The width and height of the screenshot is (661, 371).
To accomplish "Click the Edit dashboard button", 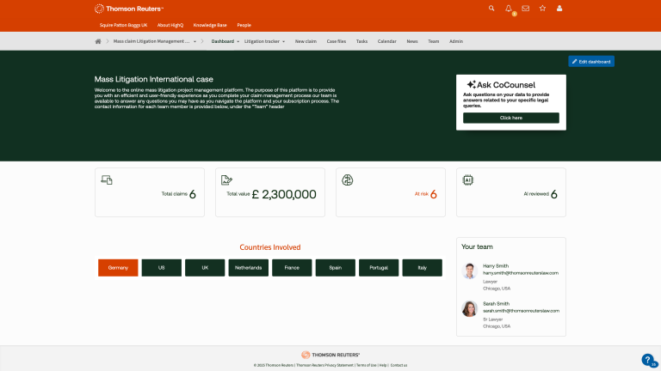I will pos(591,62).
